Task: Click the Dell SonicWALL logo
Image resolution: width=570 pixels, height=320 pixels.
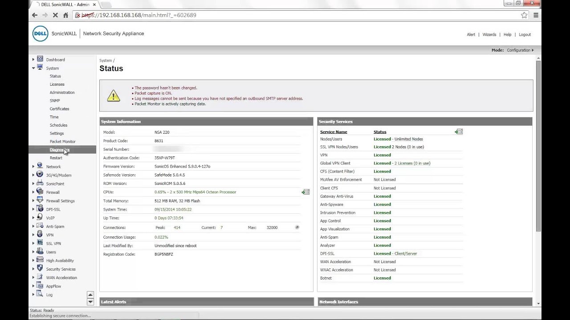Action: click(54, 34)
